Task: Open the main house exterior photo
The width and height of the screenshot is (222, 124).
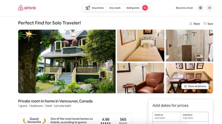Action: (67, 61)
